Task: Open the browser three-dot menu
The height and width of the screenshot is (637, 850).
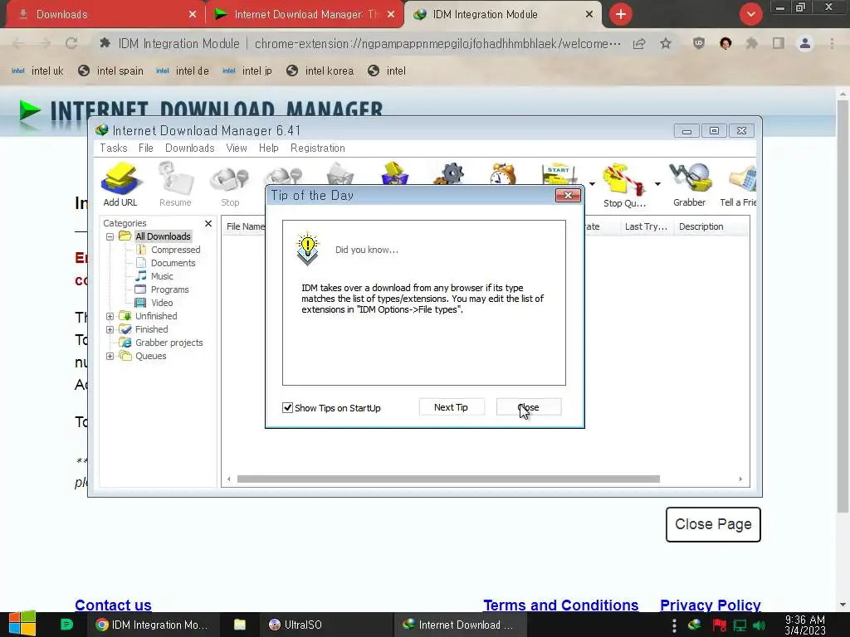Action: [832, 43]
